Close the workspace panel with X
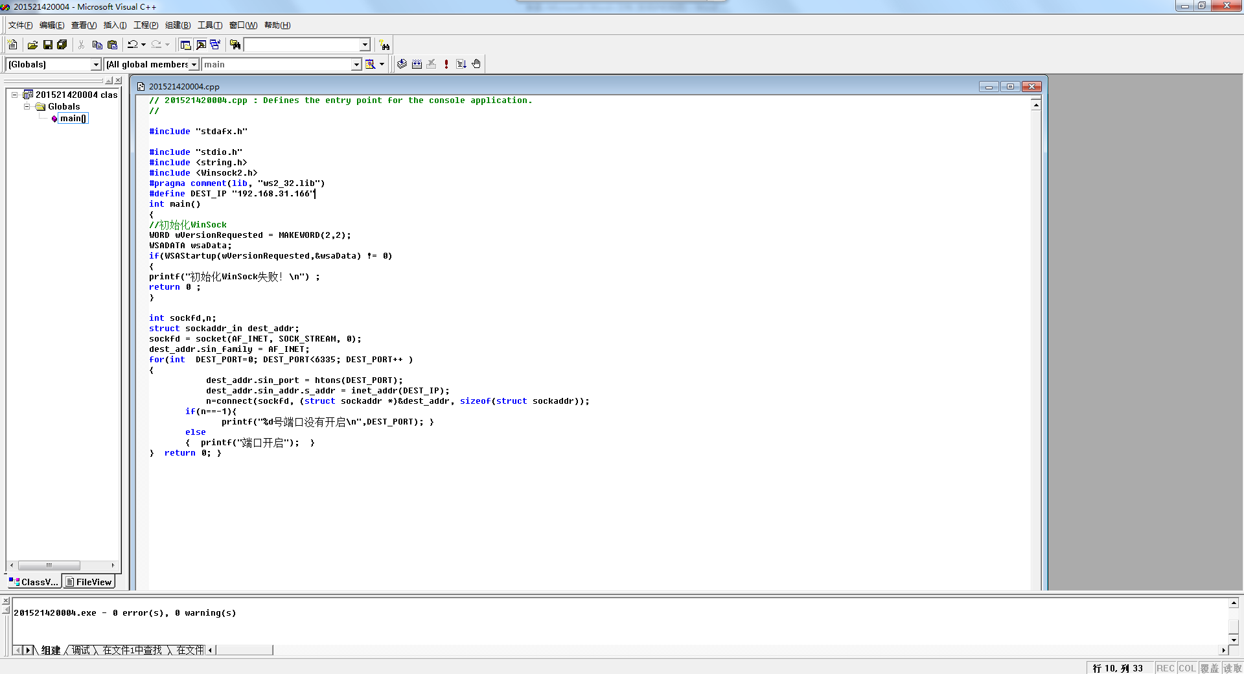Viewport: 1244px width, 674px height. [118, 80]
